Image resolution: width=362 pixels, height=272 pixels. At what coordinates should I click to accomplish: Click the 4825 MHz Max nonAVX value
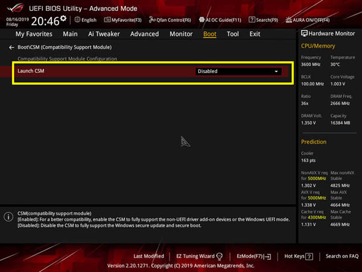[x=340, y=186]
